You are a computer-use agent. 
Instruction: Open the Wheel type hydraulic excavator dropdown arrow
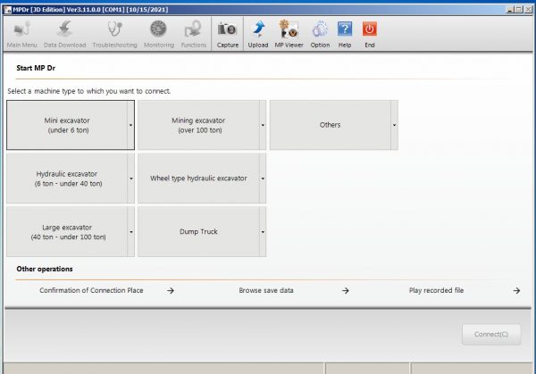click(x=263, y=179)
